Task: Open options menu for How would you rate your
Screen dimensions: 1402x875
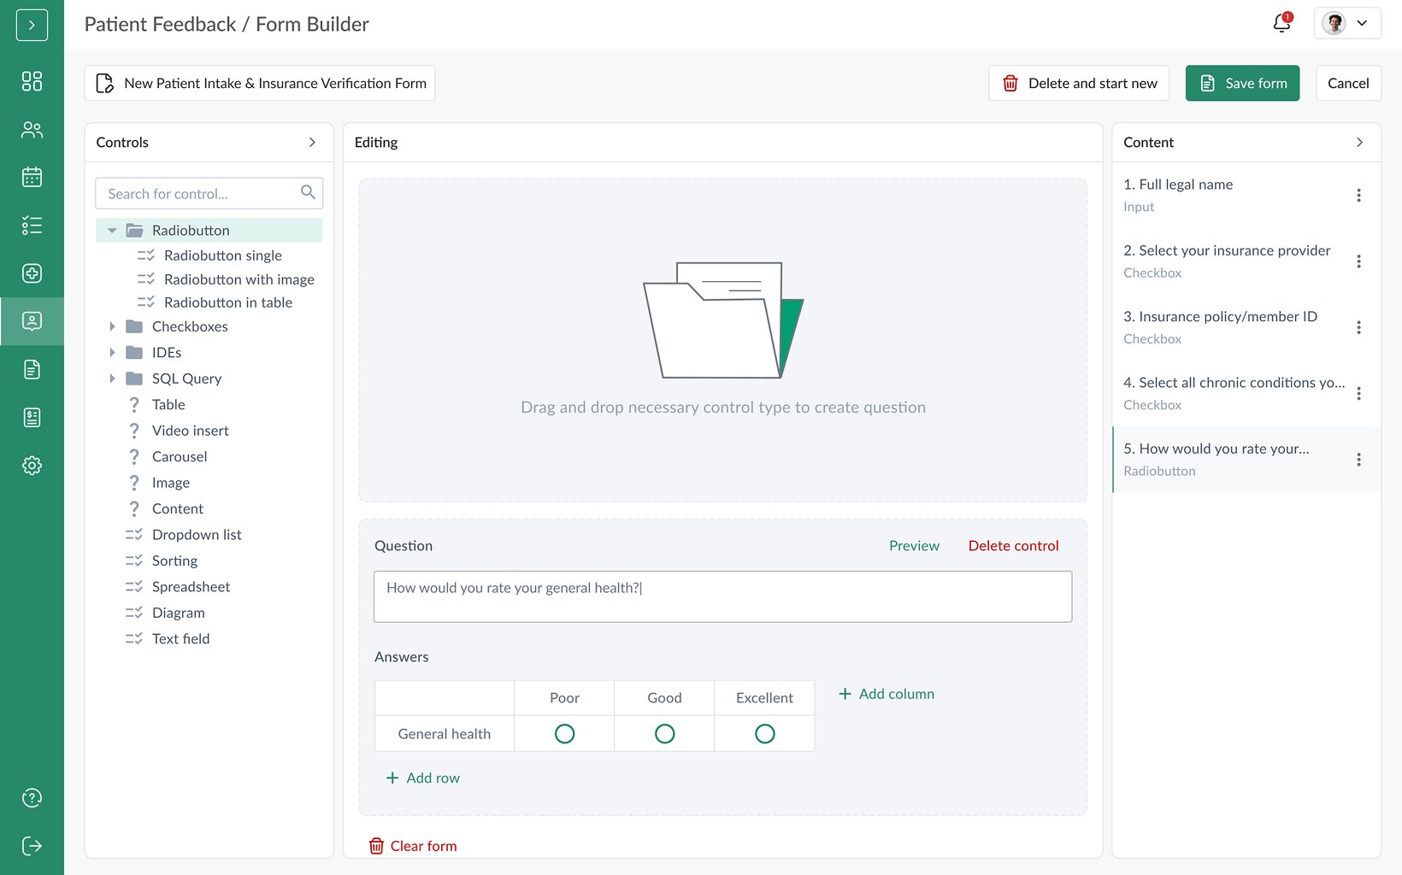Action: coord(1358,460)
